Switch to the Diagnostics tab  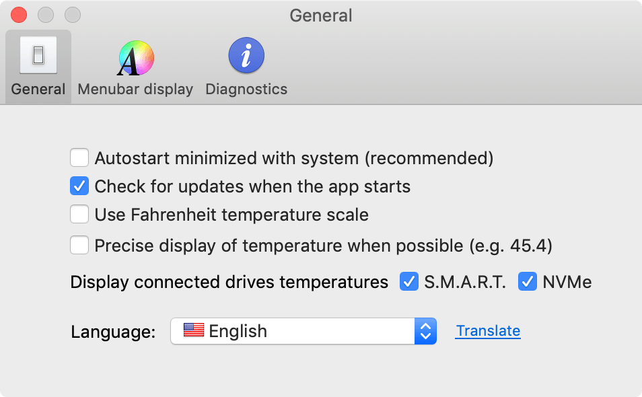[246, 65]
